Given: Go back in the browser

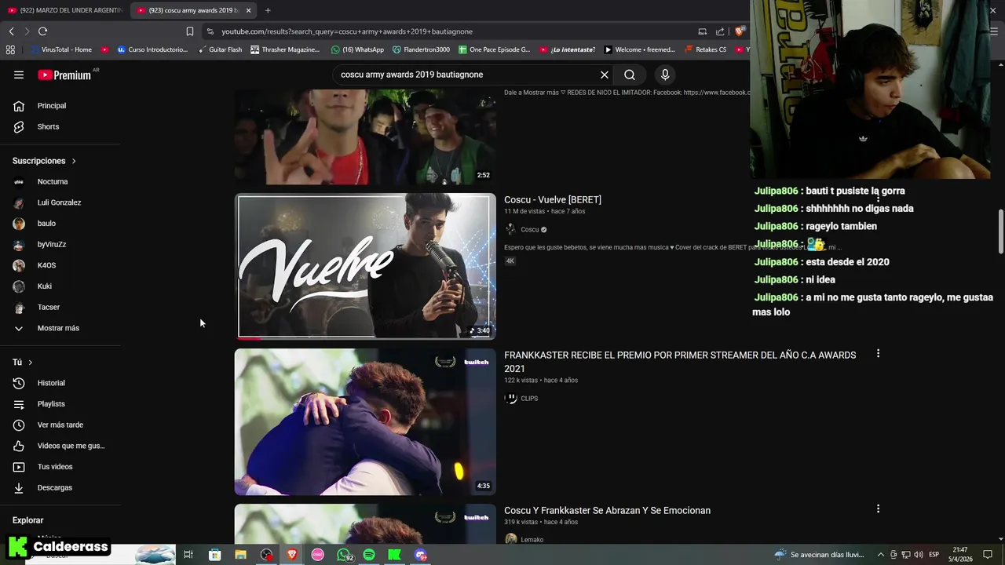Looking at the screenshot, I should (11, 31).
